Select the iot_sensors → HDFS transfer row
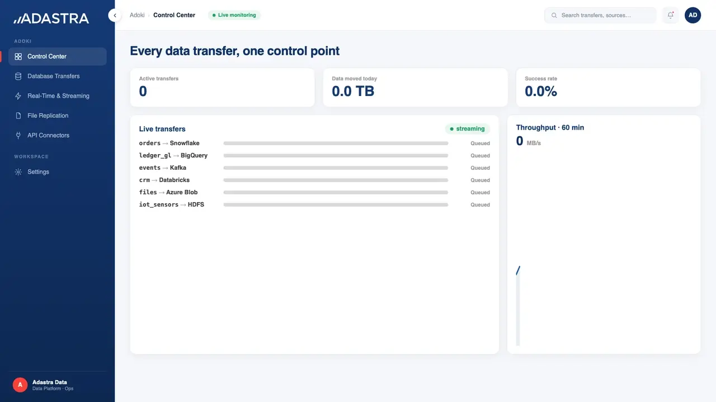The height and width of the screenshot is (402, 716). point(314,205)
